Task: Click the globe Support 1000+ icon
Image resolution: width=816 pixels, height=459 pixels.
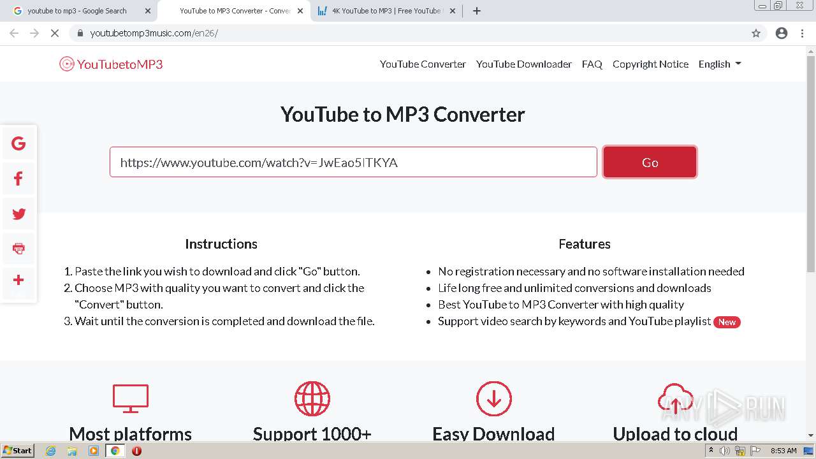Action: pos(312,398)
